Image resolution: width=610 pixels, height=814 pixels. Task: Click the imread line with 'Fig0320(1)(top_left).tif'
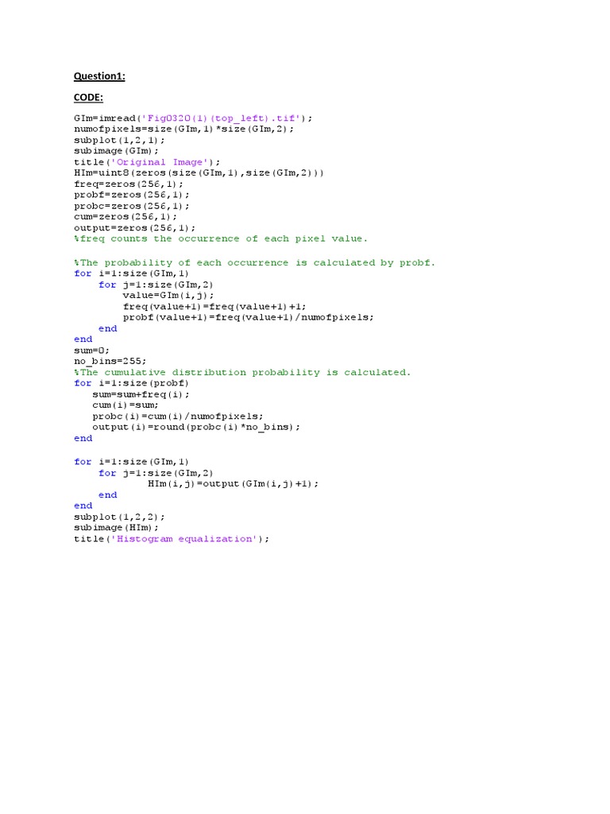pyautogui.click(x=193, y=118)
